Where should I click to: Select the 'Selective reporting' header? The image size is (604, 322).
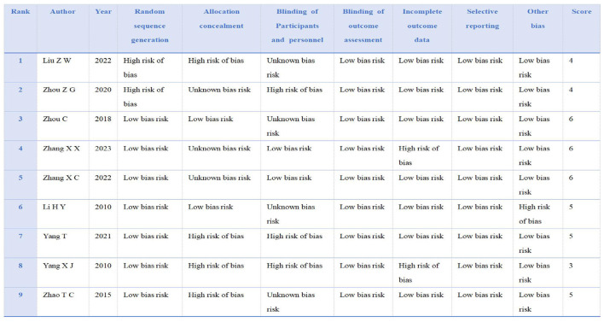482,19
